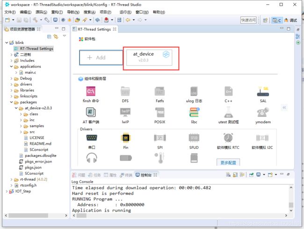The width and height of the screenshot is (304, 229).
Task: Expand the IOT_Step project
Action: click(7, 192)
